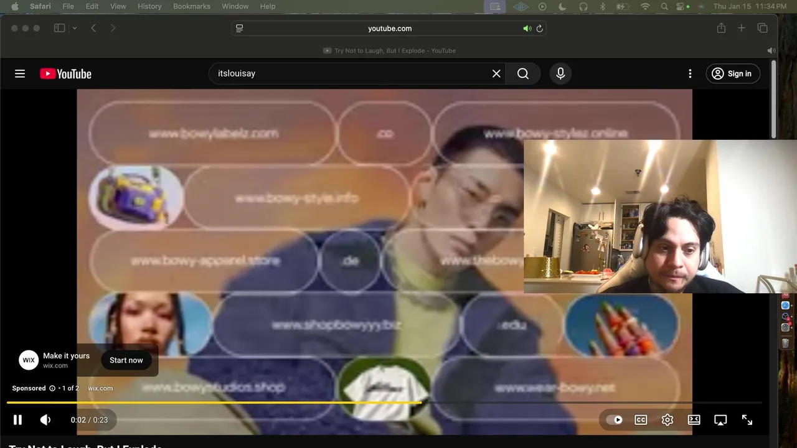Click the 'Make it yours' ad title
This screenshot has width=797, height=448.
pos(66,356)
